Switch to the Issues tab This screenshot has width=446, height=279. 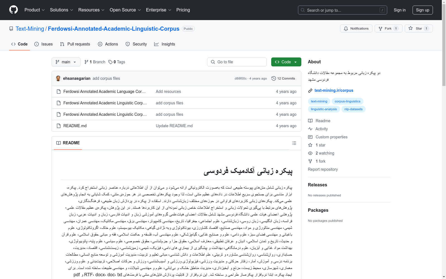pos(43,44)
